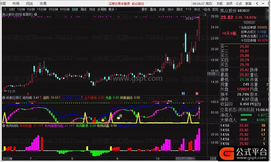Image resolution: width=271 pixels, height=162 pixels.
Task: Click the 多股 multi-stock button
Action: (162, 9)
